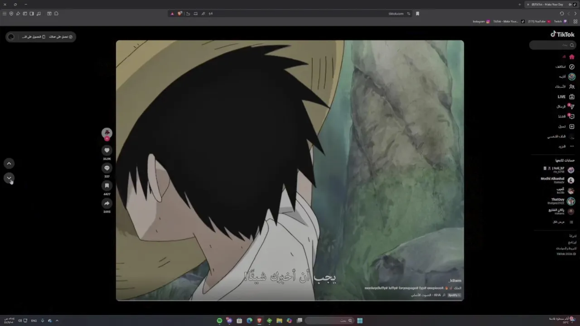Go to next video with down chevron

tap(9, 178)
